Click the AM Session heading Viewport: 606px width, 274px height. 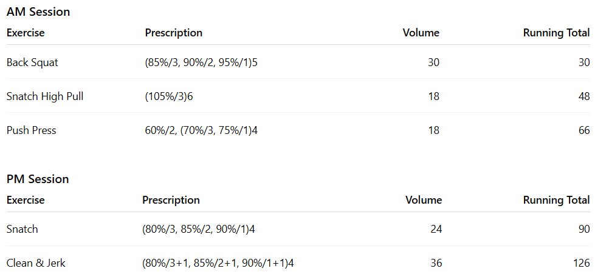click(x=38, y=12)
